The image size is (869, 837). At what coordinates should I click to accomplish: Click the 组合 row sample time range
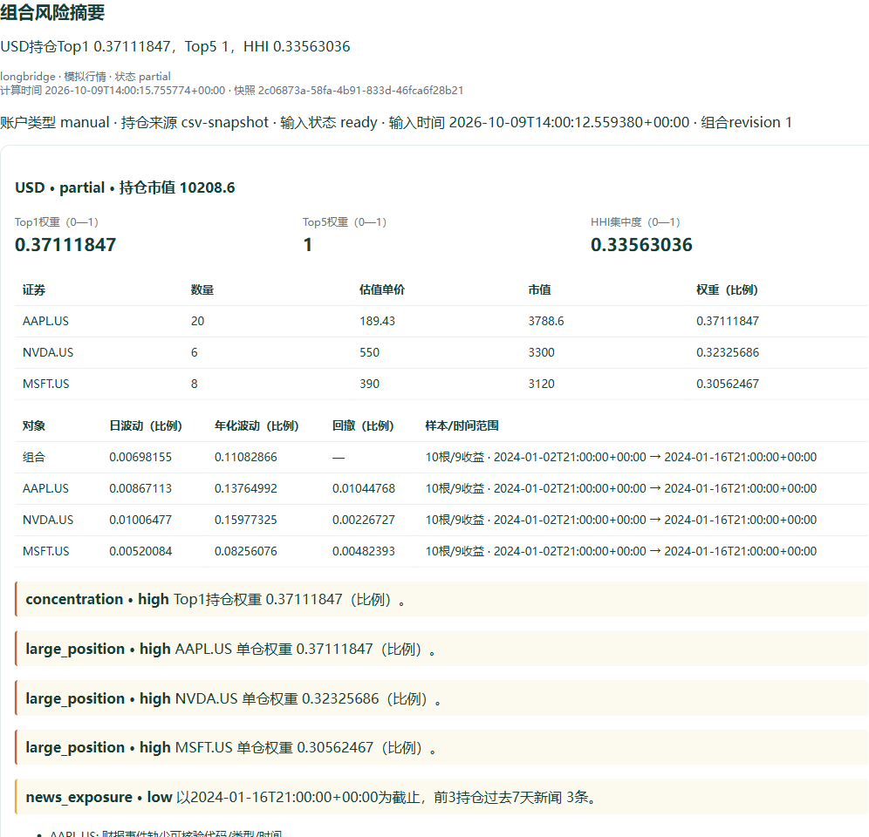tap(620, 458)
